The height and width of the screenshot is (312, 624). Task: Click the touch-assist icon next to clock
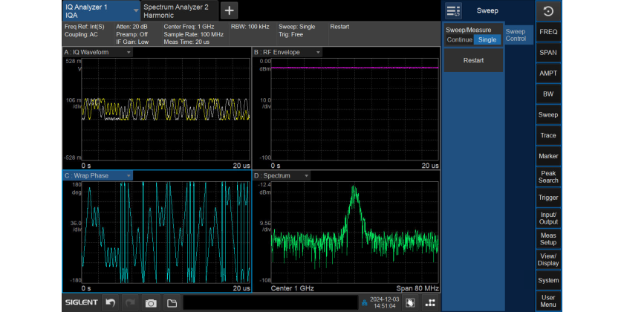pos(409,302)
